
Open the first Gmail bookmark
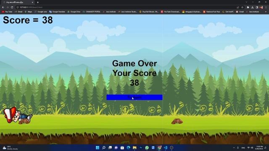pos(18,12)
